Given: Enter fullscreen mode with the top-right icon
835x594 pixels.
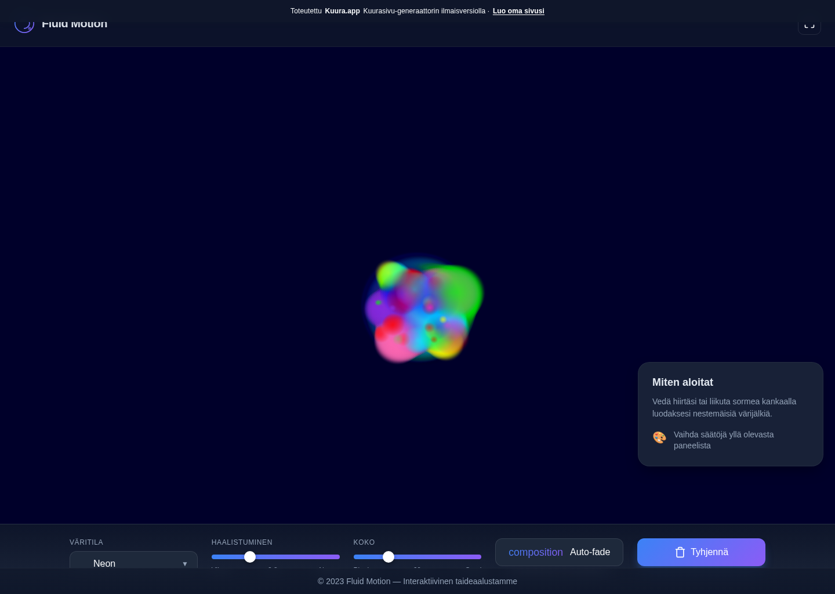Looking at the screenshot, I should tap(809, 26).
